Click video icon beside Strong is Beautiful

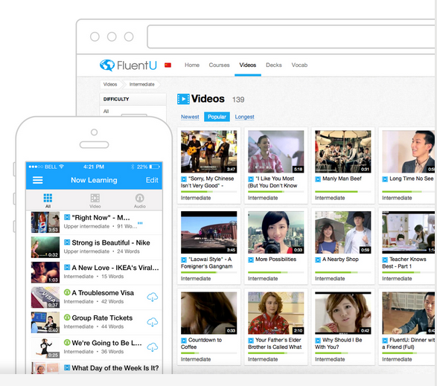[67, 242]
